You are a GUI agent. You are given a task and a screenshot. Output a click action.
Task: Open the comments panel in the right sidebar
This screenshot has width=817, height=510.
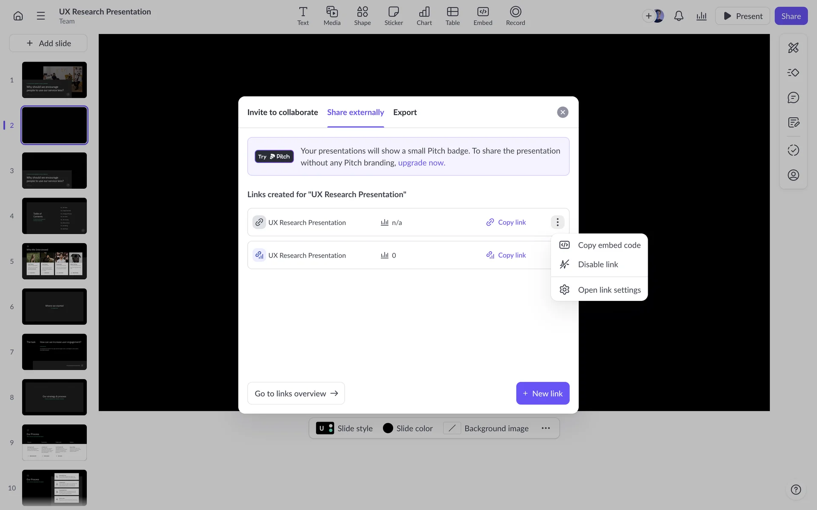(793, 98)
